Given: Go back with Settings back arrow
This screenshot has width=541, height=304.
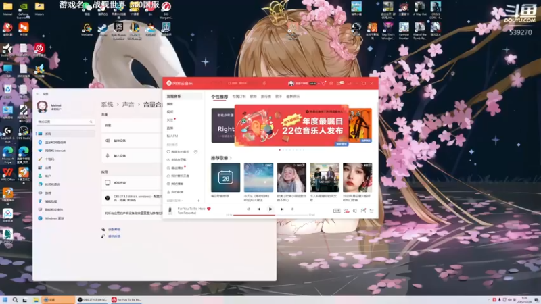Looking at the screenshot, I should [38, 94].
